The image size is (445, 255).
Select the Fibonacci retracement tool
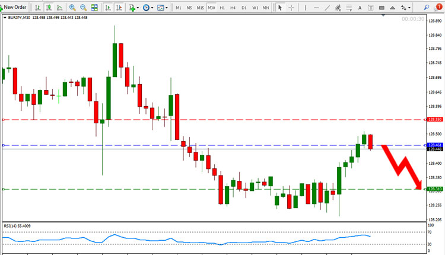coord(349,8)
